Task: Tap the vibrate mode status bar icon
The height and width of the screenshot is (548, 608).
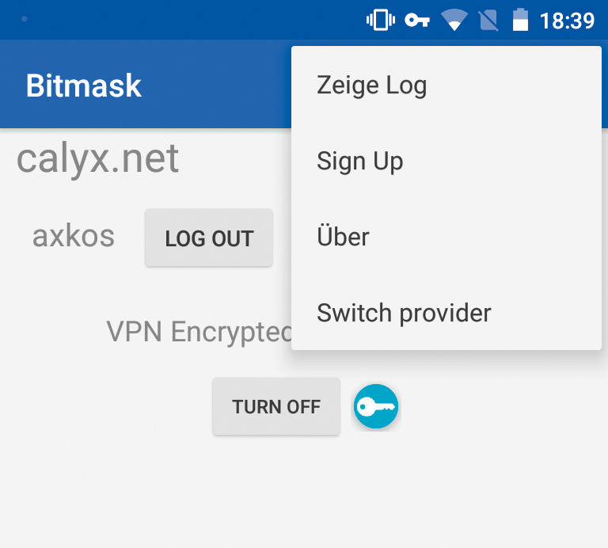Action: coord(380,21)
